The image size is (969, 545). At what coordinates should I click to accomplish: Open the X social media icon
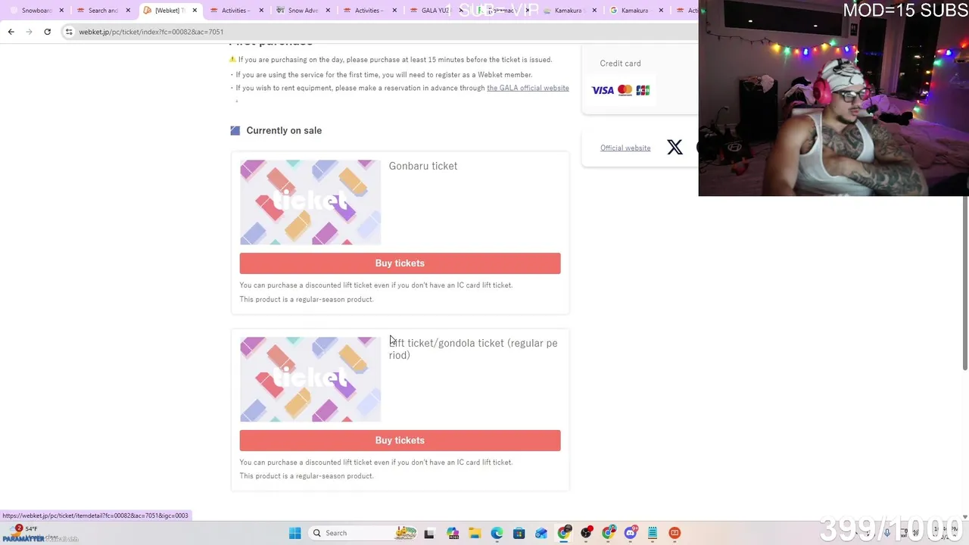coord(675,147)
